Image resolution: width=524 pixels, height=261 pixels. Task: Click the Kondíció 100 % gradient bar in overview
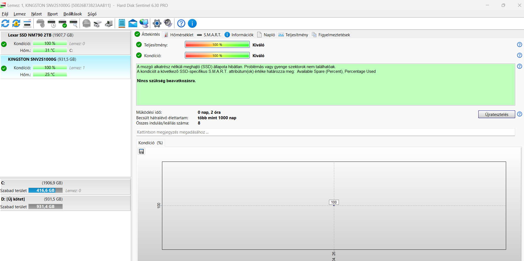click(217, 55)
